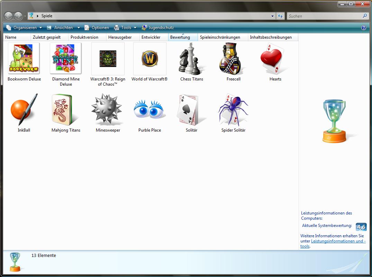
Task: Click the forward navigation arrow
Action: (x=18, y=16)
